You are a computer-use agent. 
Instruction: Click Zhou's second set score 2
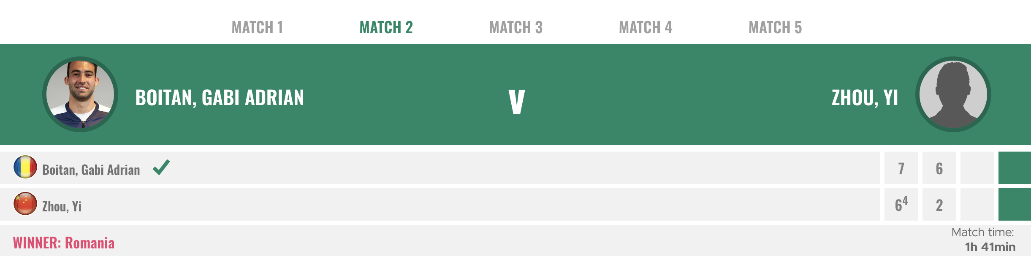point(939,205)
